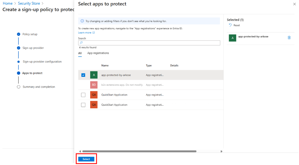Image resolution: width=299 pixels, height=165 pixels.
Task: Click the BD icon for b2c-extensions-app
Action: click(x=94, y=85)
